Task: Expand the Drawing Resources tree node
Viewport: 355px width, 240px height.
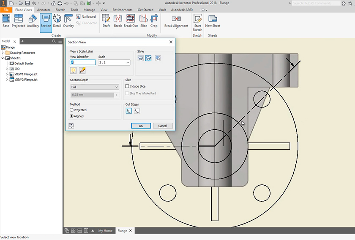Action: coord(3,53)
